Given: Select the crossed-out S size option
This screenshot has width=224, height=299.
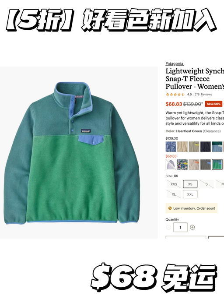Looking at the screenshot, I should (x=206, y=184).
